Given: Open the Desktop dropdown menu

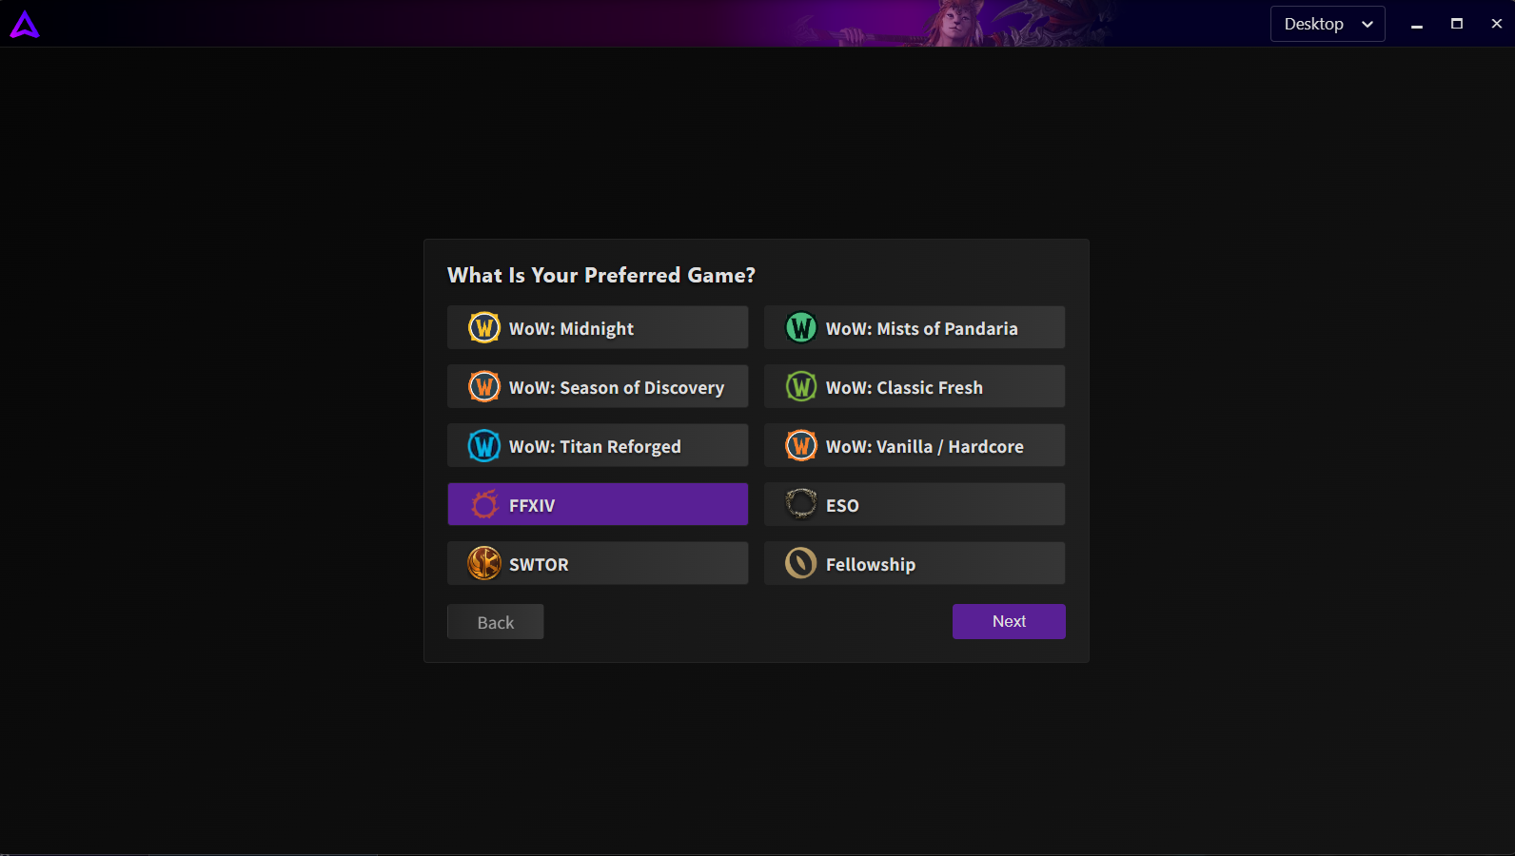Looking at the screenshot, I should tap(1327, 24).
